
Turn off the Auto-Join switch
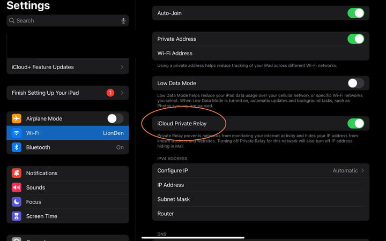356,13
